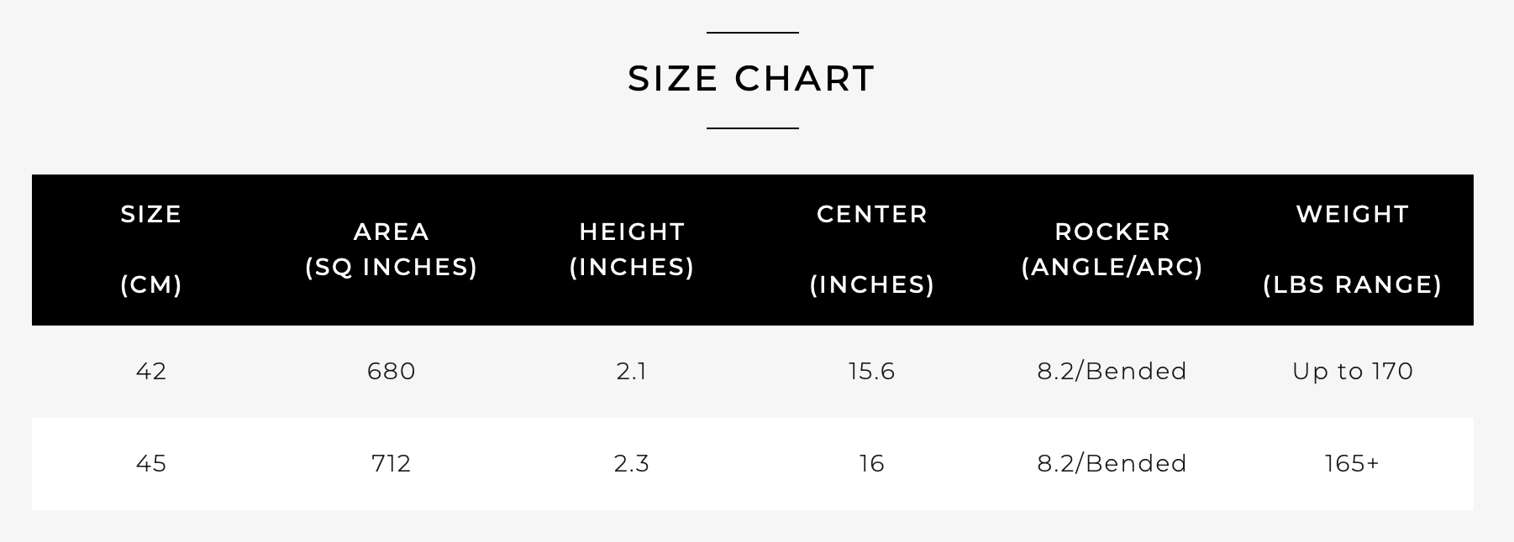Click the SIZE CHART heading

(752, 79)
